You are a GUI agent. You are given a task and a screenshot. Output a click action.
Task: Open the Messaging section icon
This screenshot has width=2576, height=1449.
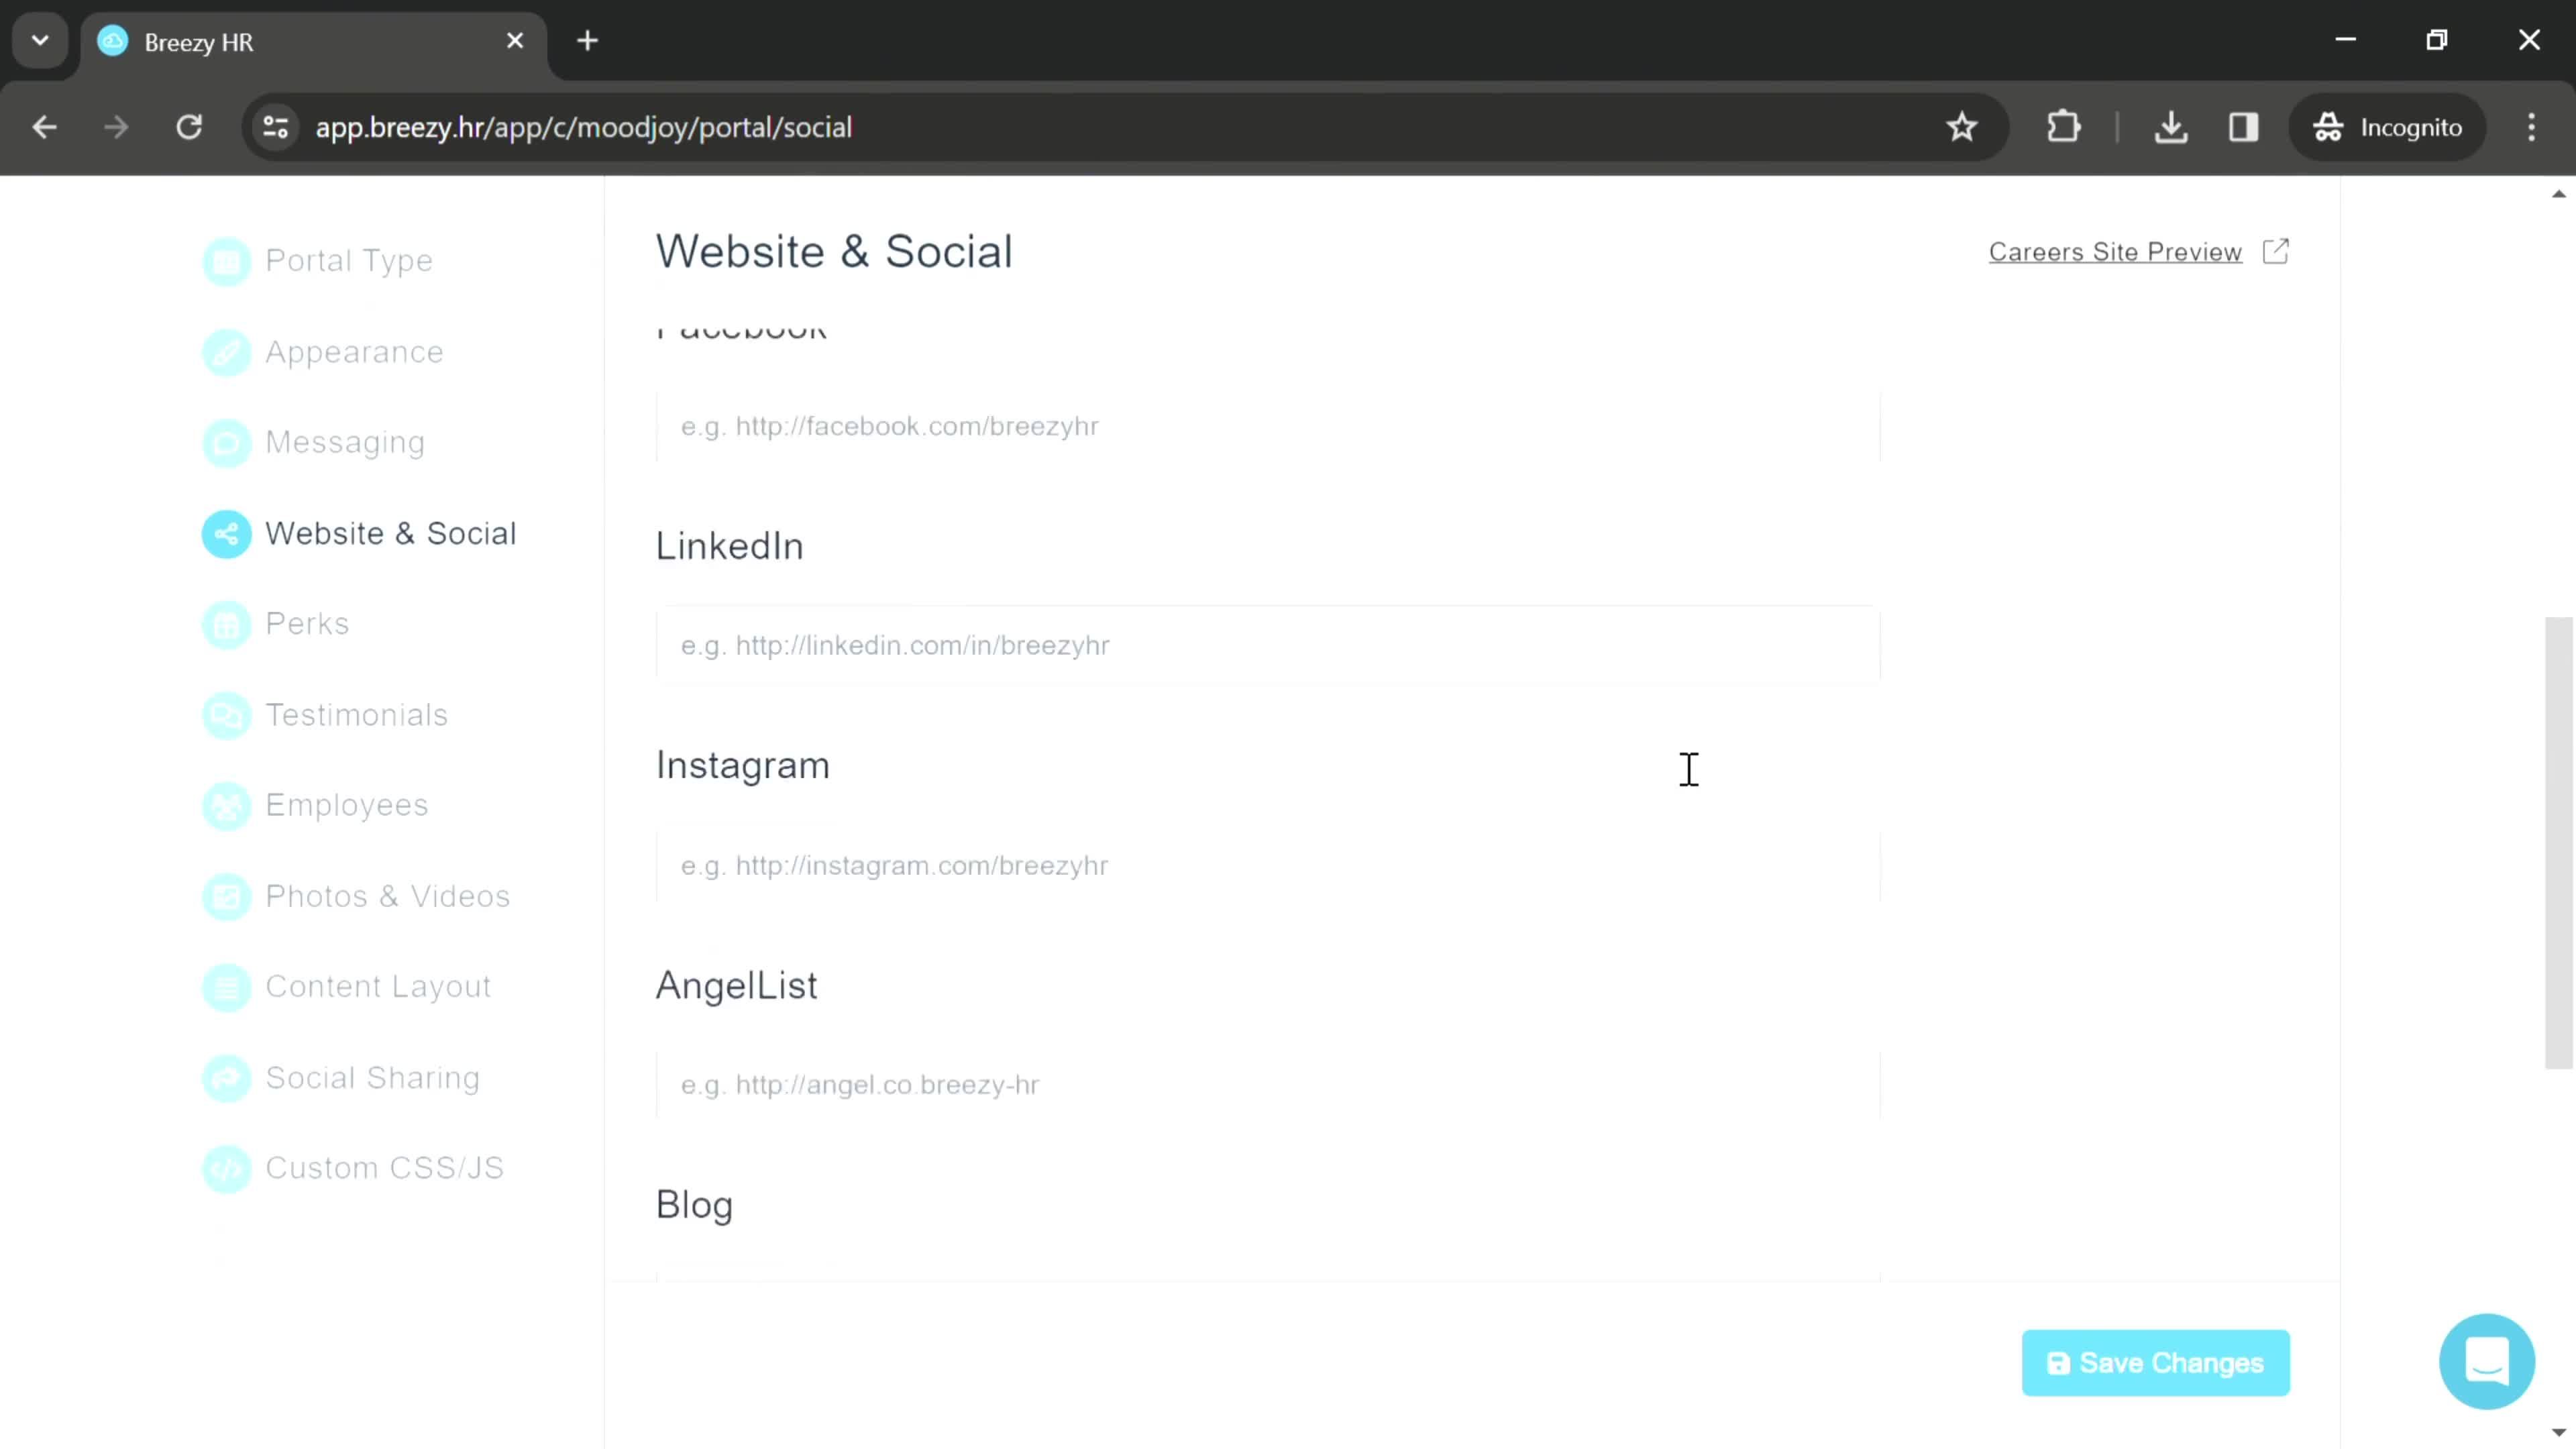pyautogui.click(x=227, y=442)
